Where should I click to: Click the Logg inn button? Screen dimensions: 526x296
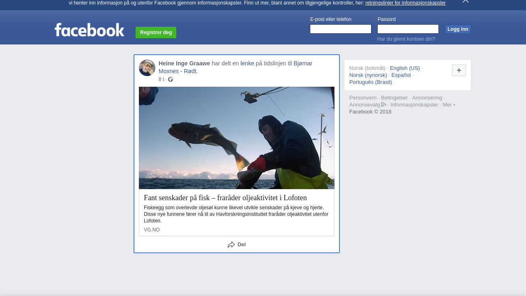pos(458,29)
